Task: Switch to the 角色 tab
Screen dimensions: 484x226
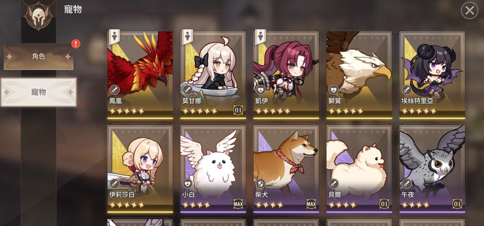Action: pyautogui.click(x=39, y=56)
